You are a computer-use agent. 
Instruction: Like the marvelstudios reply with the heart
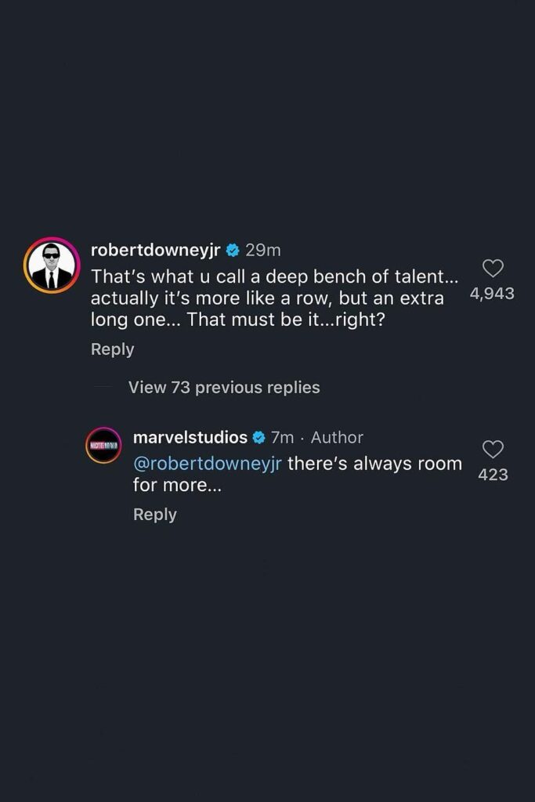[493, 450]
